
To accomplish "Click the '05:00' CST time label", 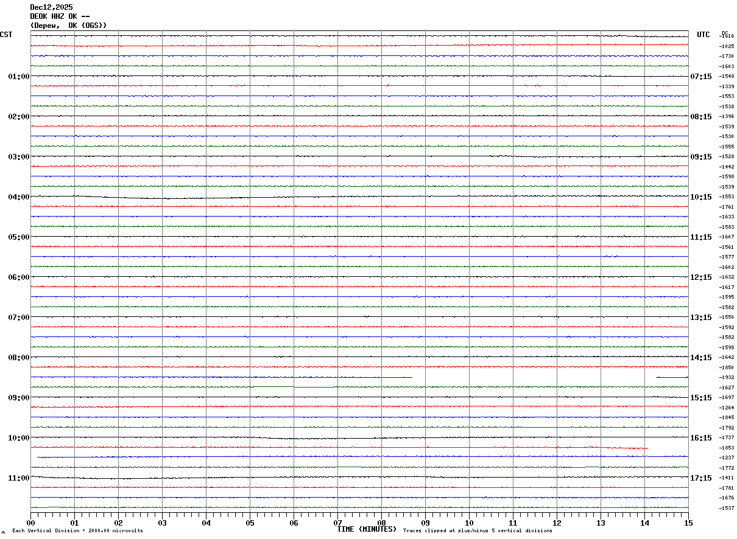I will click(19, 237).
